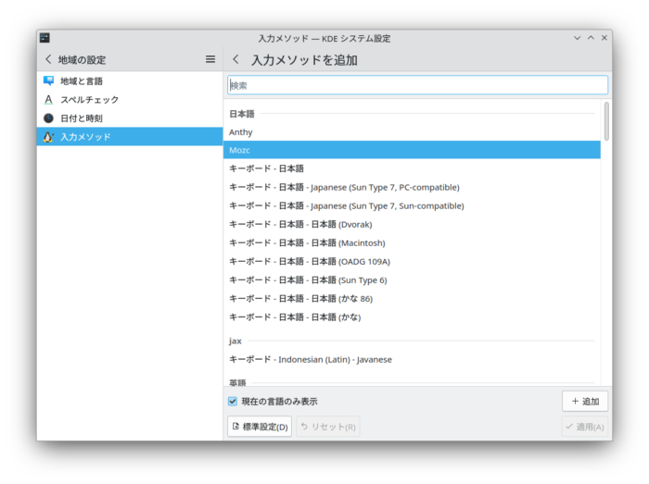
Task: Select 日本語 (かな 86) keyboard entry
Action: coord(412,299)
